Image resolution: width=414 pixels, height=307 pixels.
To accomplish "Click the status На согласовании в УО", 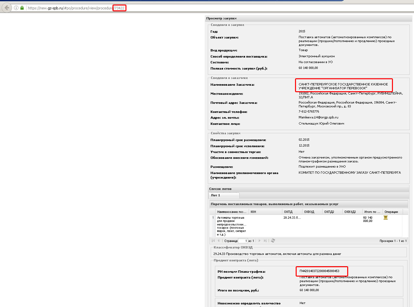I will pyautogui.click(x=315, y=62).
